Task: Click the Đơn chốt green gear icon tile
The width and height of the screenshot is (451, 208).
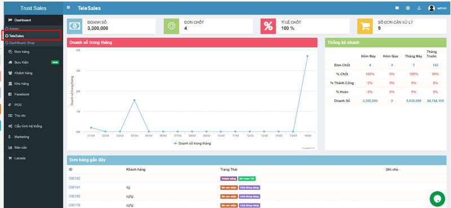Action: [171, 26]
